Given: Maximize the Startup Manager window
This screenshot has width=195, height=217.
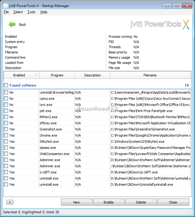Looking at the screenshot, I should tap(177, 6).
